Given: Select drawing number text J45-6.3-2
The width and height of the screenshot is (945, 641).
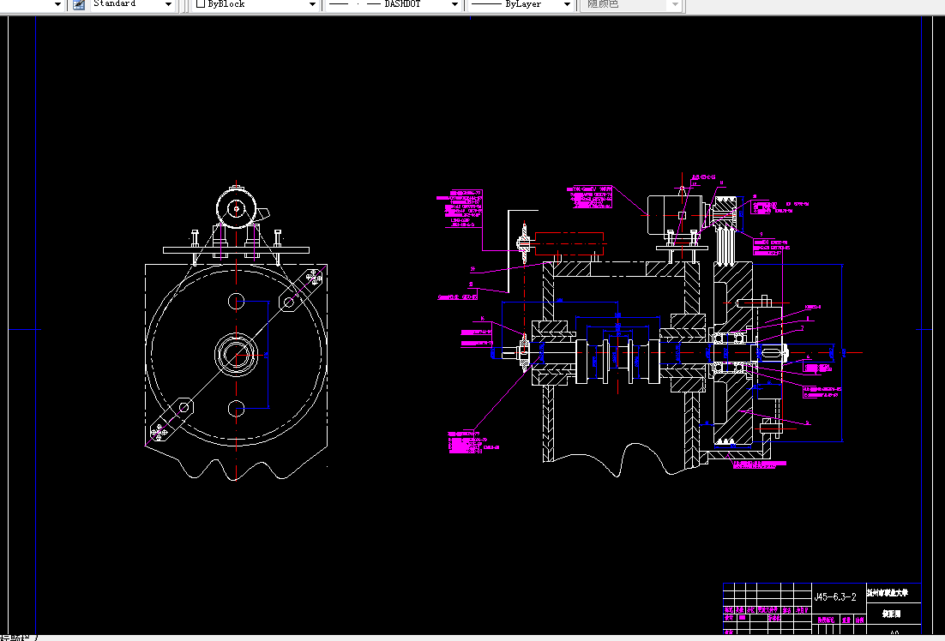Looking at the screenshot, I should coord(834,597).
